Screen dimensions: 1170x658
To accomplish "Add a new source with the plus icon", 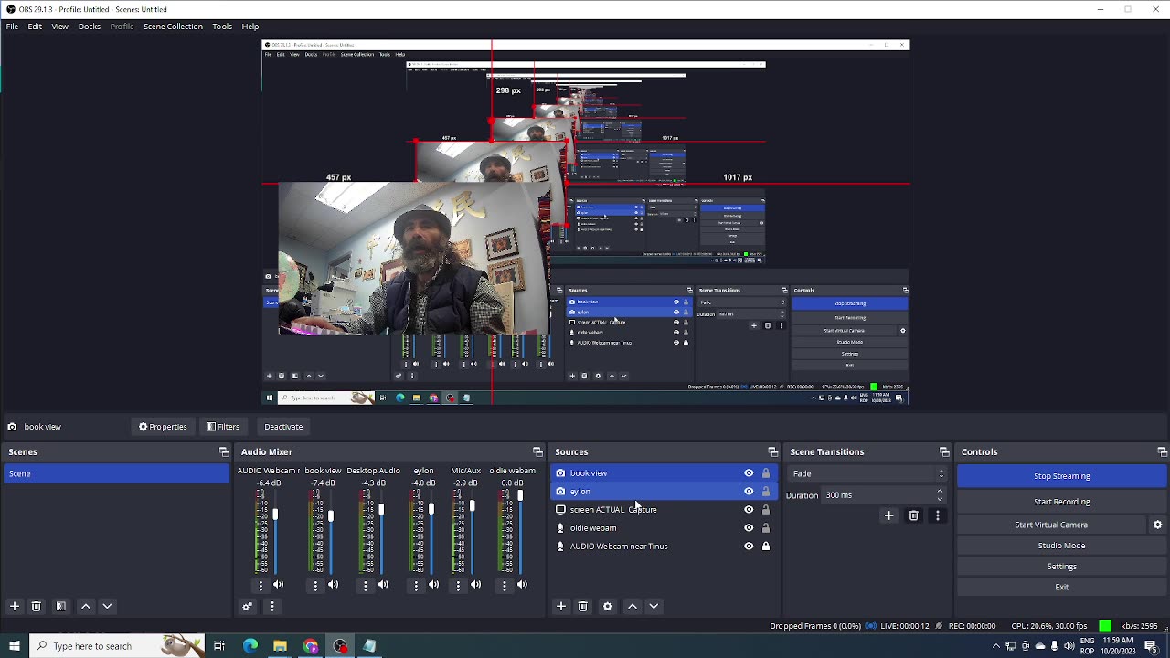I will click(x=561, y=606).
